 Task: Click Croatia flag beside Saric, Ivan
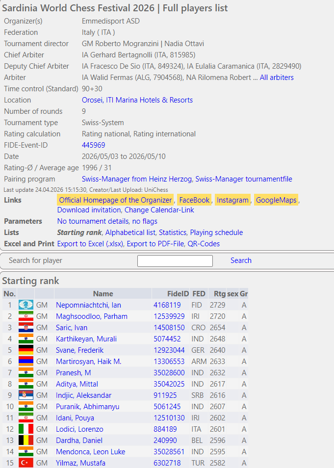[x=26, y=327]
